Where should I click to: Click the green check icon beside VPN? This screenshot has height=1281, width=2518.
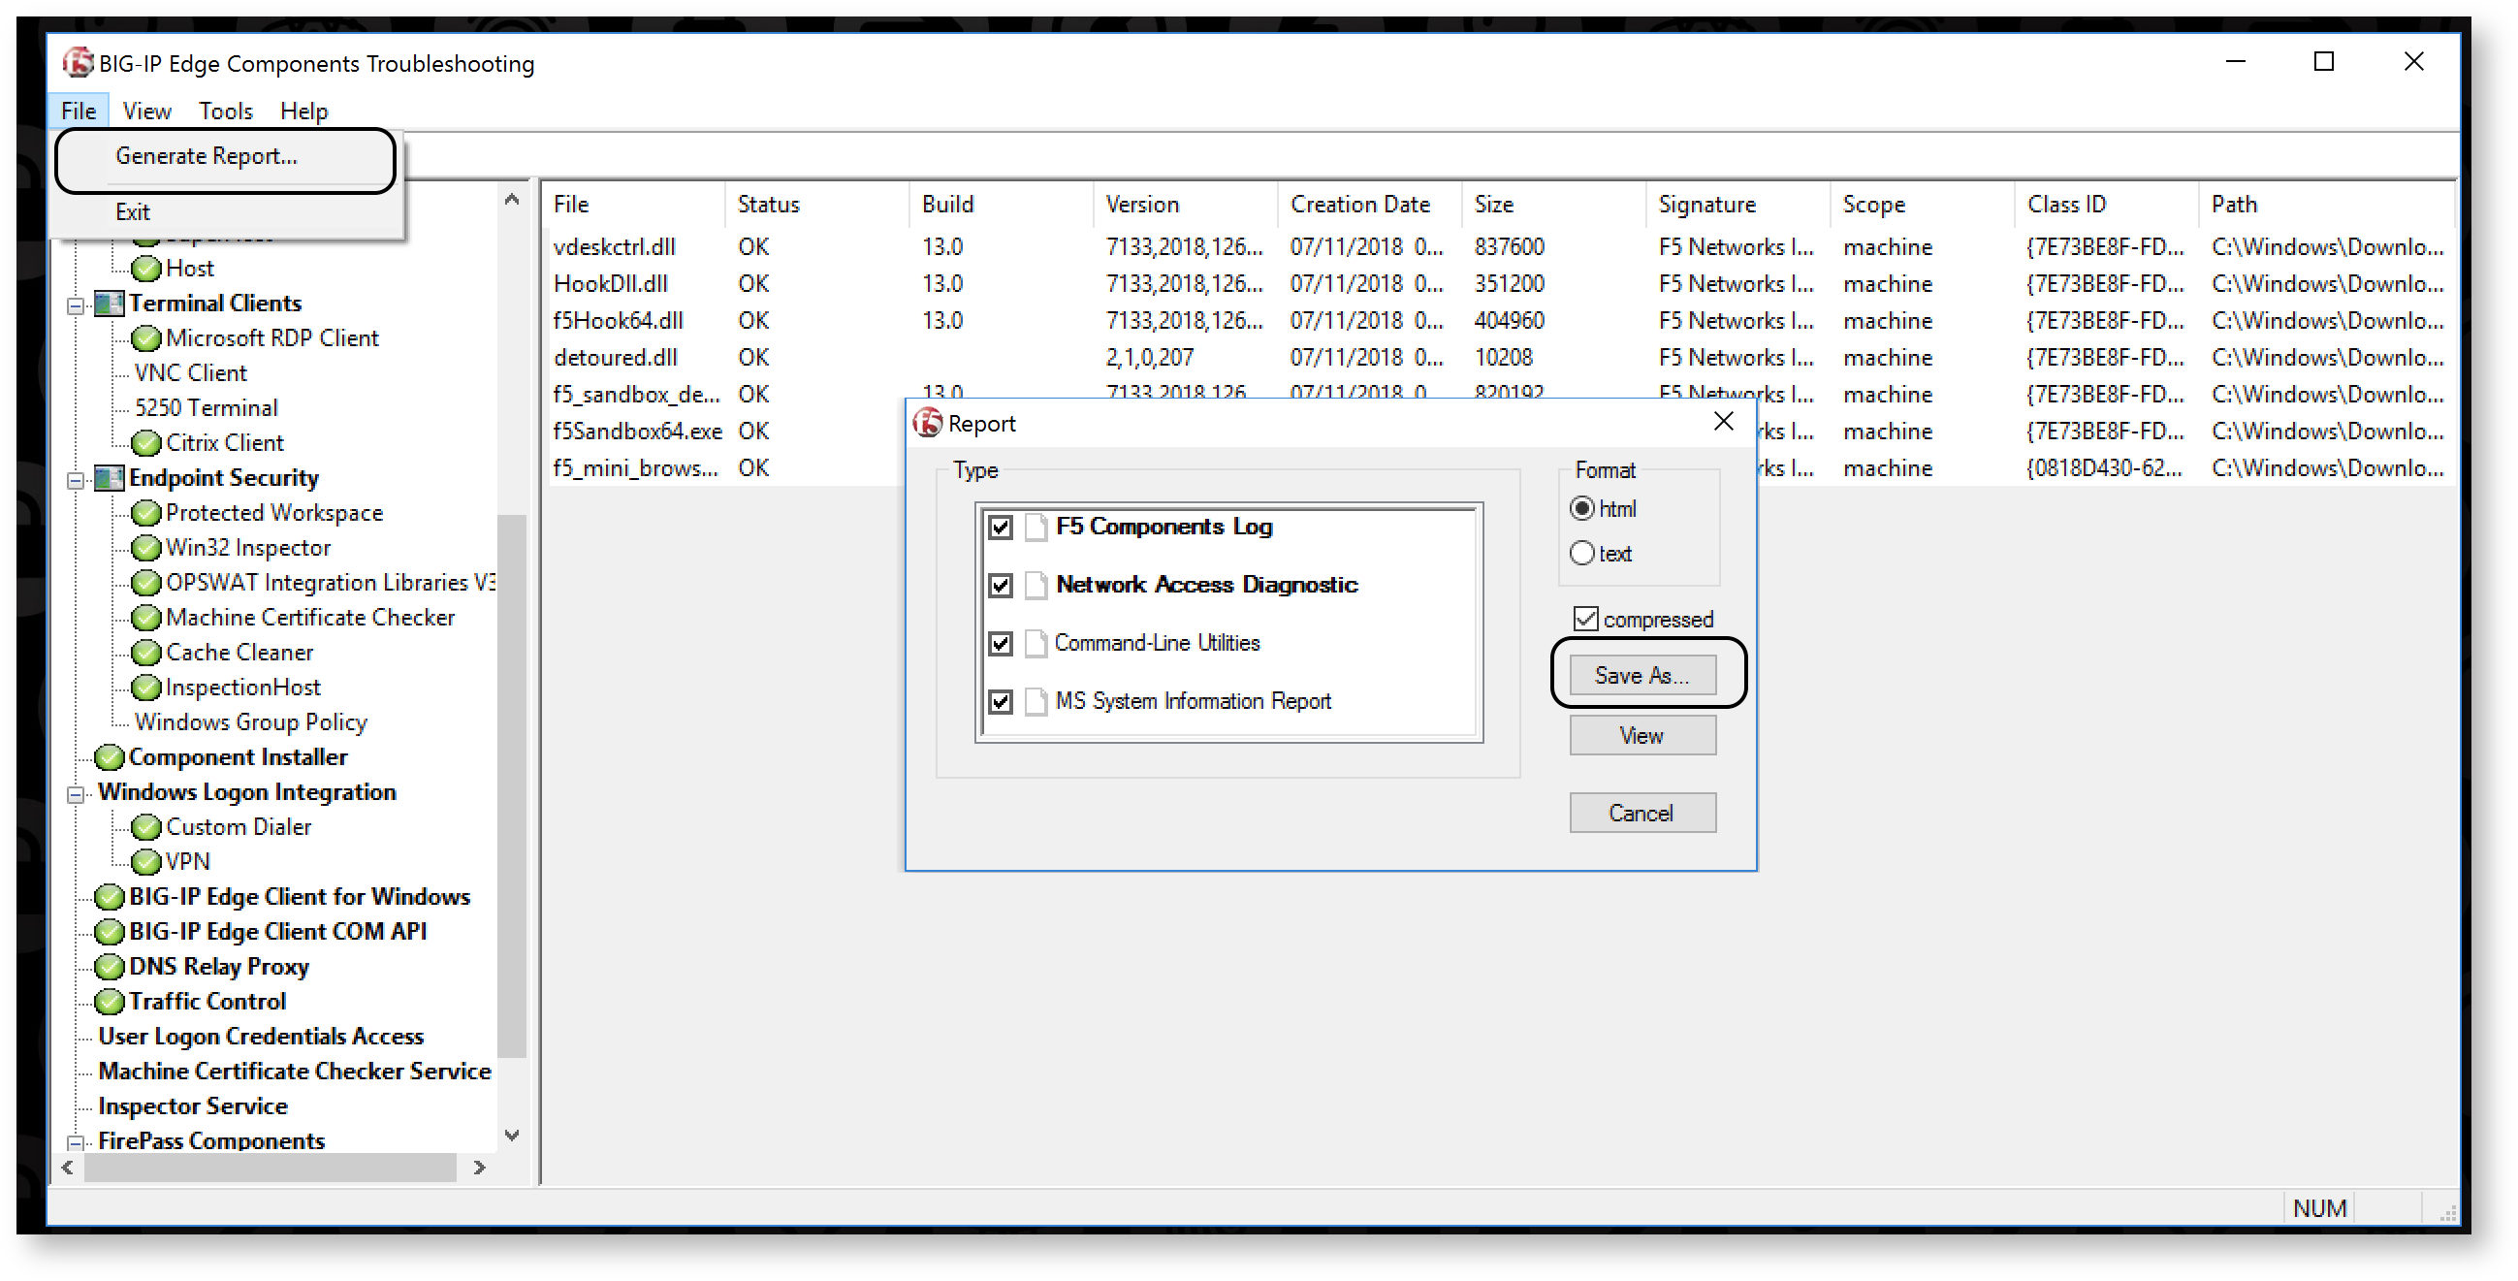pyautogui.click(x=145, y=862)
